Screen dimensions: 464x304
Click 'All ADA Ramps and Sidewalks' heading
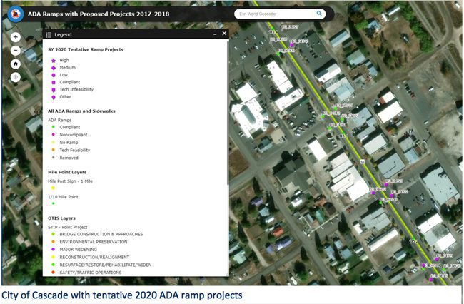point(81,111)
